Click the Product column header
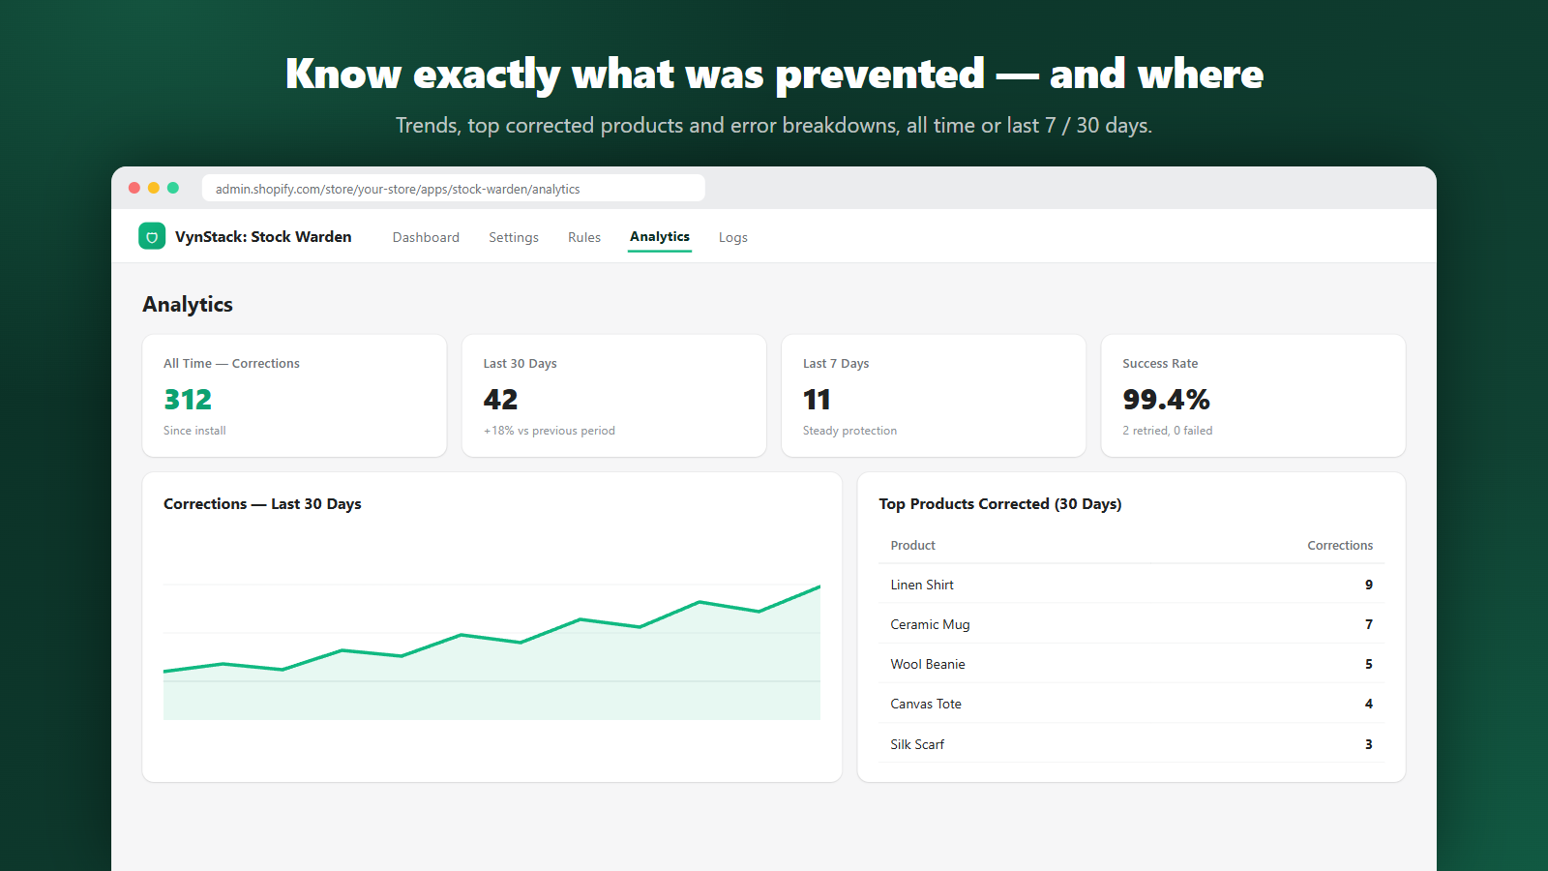The image size is (1548, 871). click(913, 546)
